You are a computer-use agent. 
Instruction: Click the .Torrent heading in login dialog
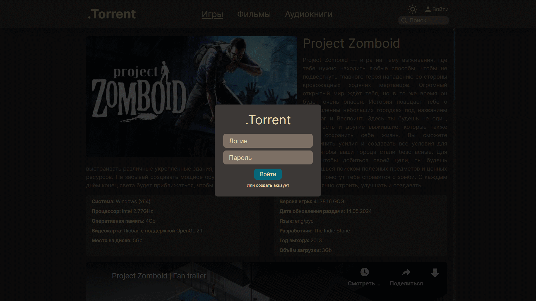click(268, 120)
